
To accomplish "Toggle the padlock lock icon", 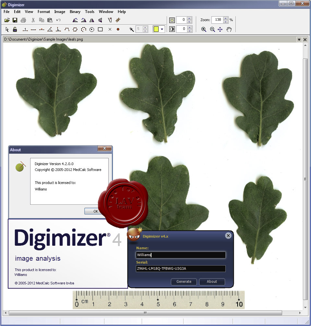I will (15, 30).
